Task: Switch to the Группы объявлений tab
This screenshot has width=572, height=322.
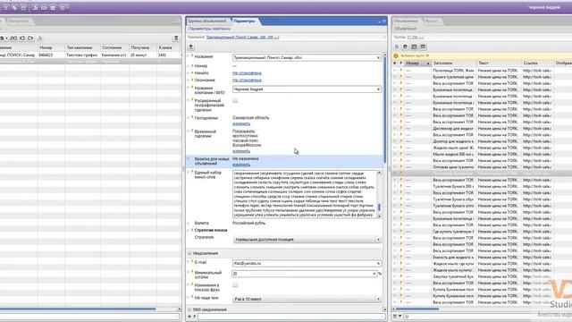Action: 206,21
